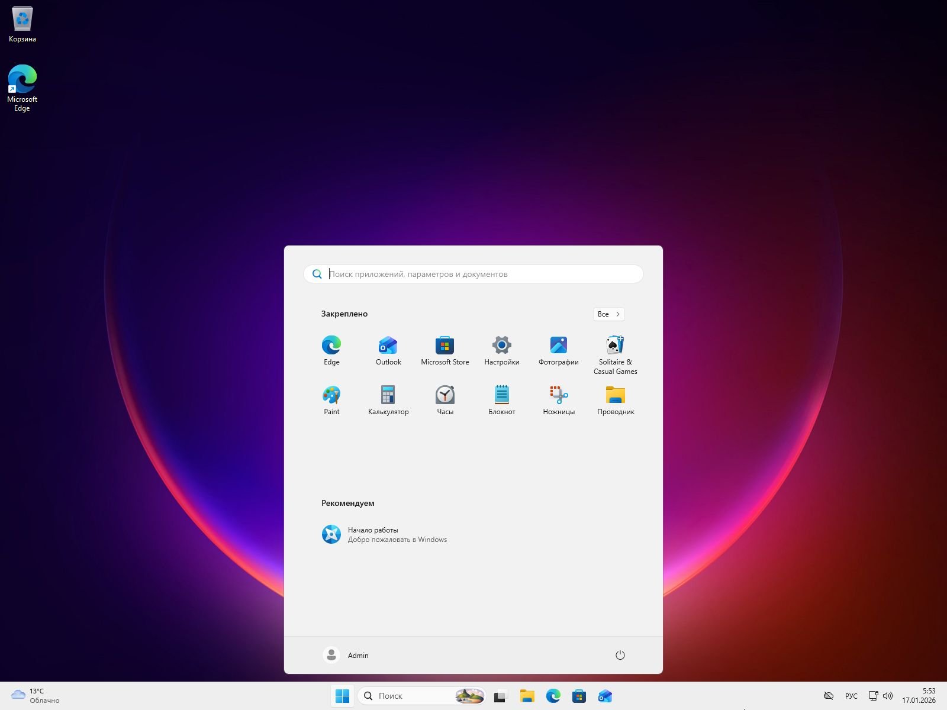Screen dimensions: 947x710
Task: Open Microsoft Store pinned app
Action: point(444,350)
